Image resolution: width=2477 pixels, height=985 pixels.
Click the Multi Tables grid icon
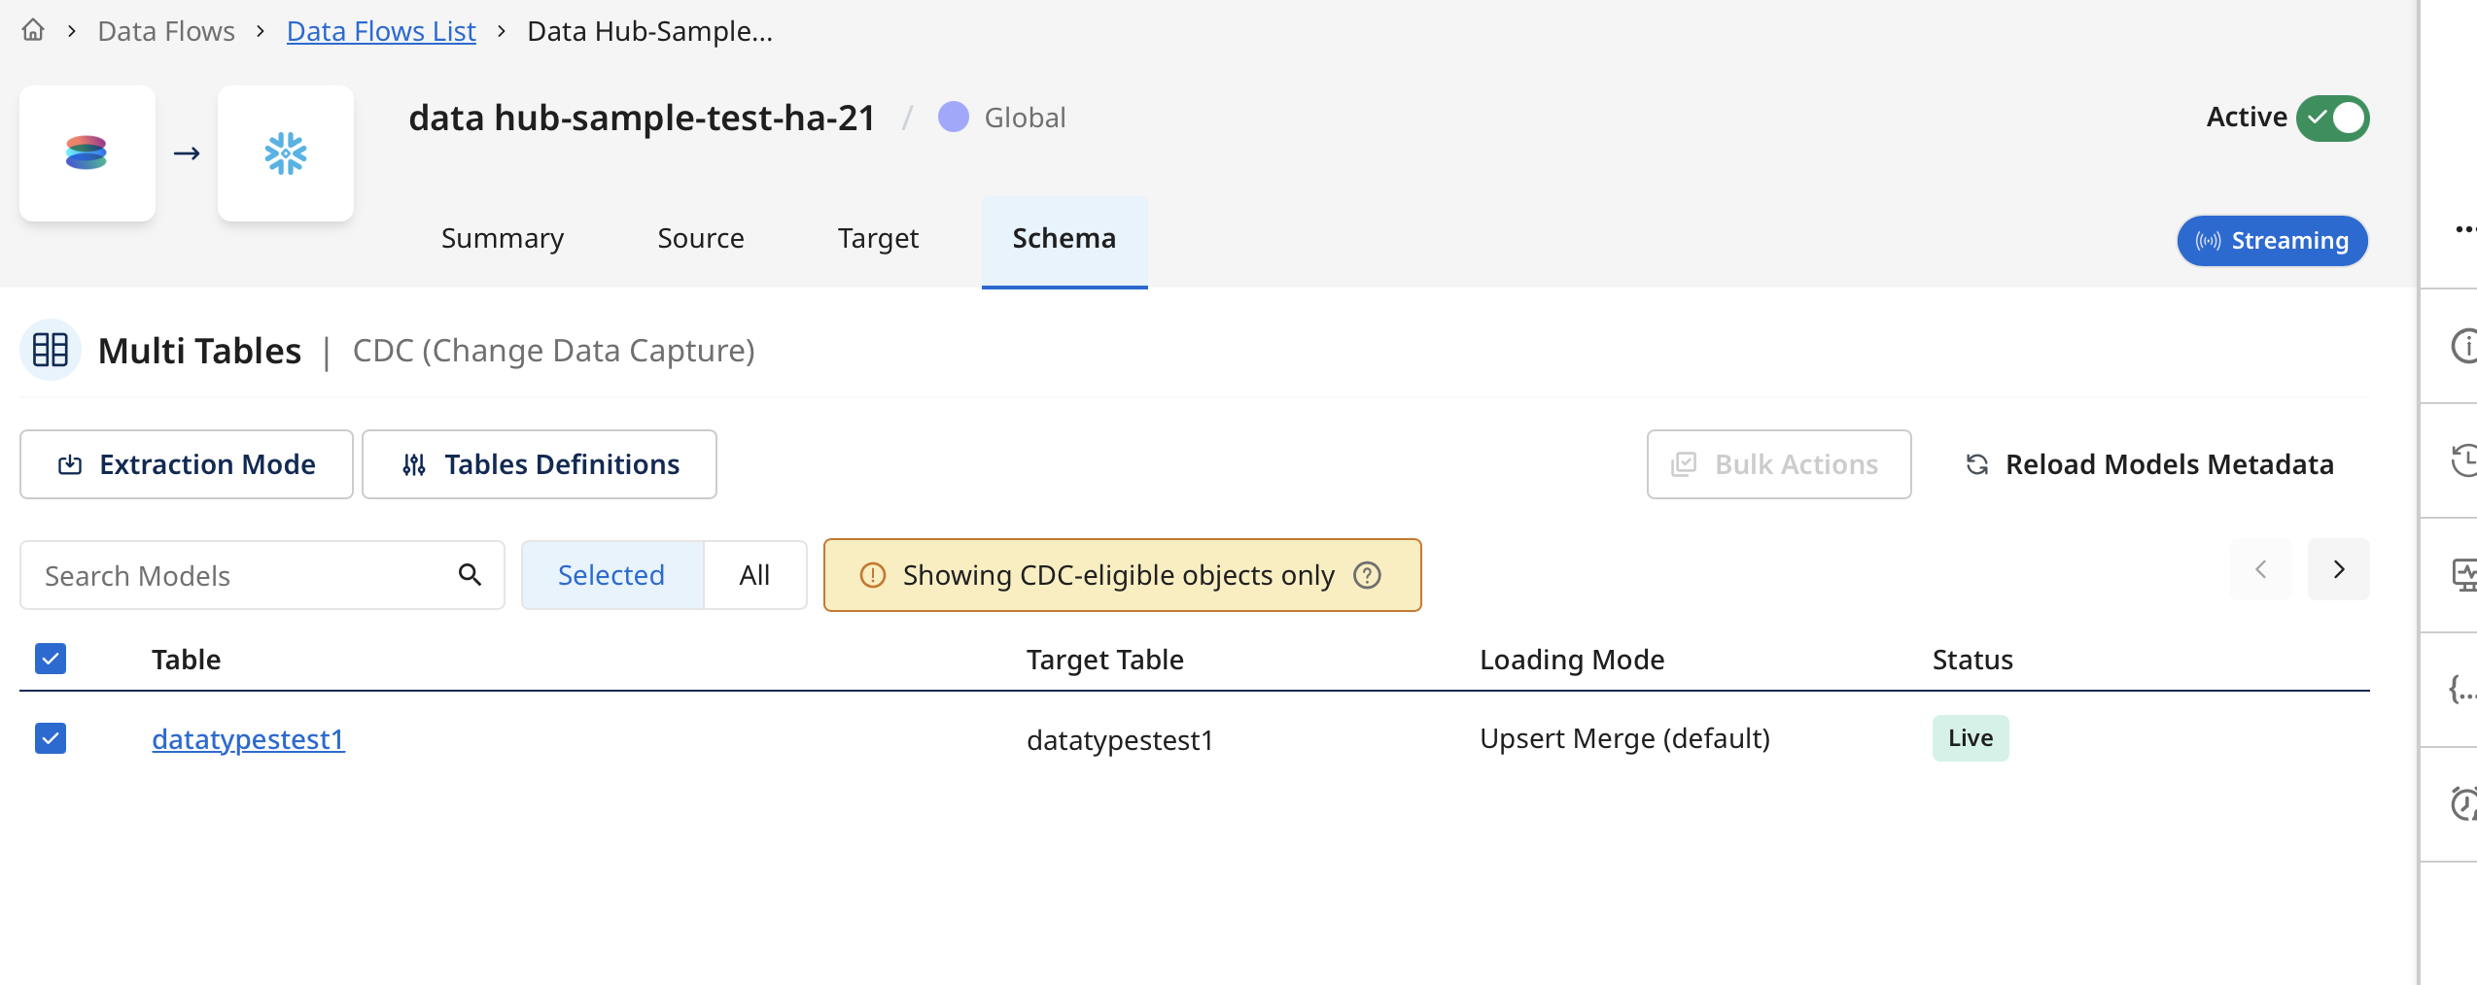click(x=51, y=350)
